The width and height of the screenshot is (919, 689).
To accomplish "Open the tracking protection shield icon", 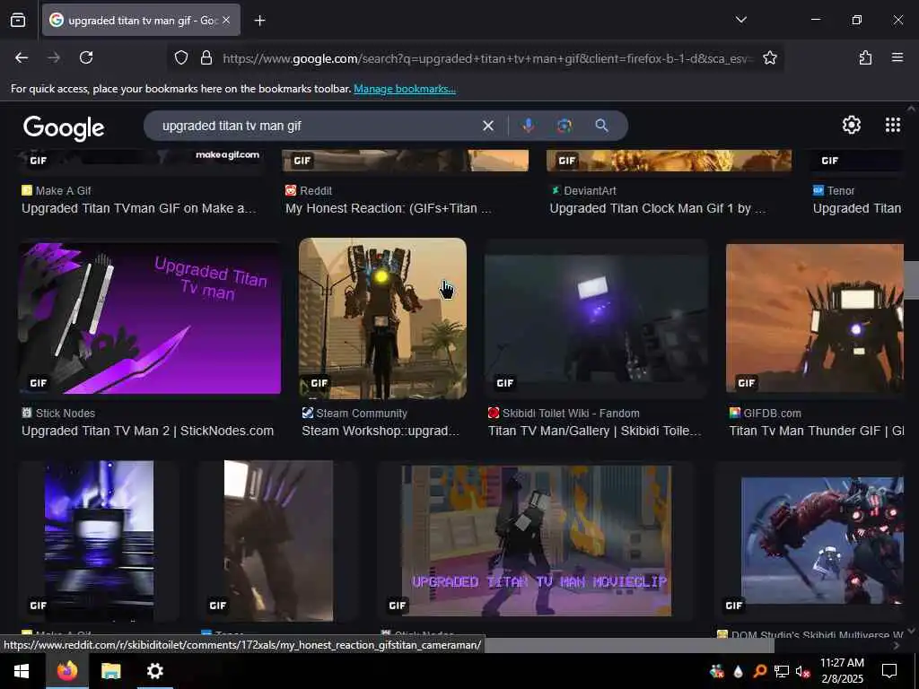I will pyautogui.click(x=181, y=57).
